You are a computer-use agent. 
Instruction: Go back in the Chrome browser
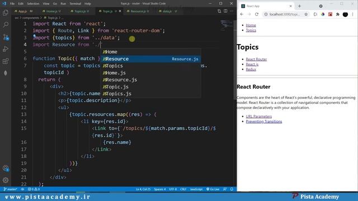pyautogui.click(x=242, y=14)
